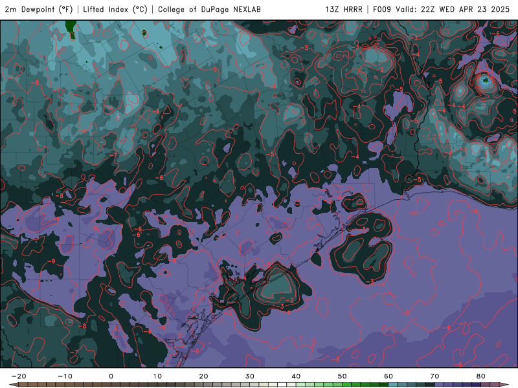Click the purple colorbar segment between 70 and 80
The image size is (518, 388).
(x=458, y=385)
